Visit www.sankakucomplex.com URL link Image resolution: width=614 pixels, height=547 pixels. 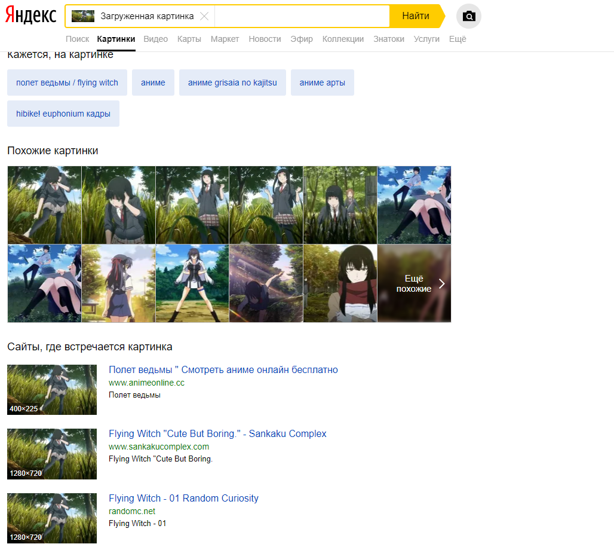point(159,447)
